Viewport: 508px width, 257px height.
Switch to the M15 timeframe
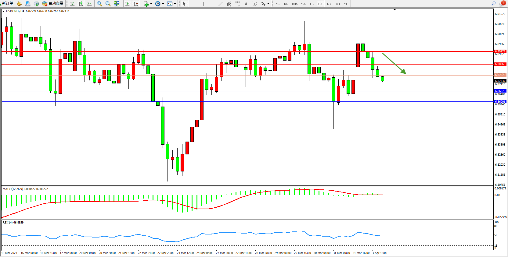(x=294, y=4)
